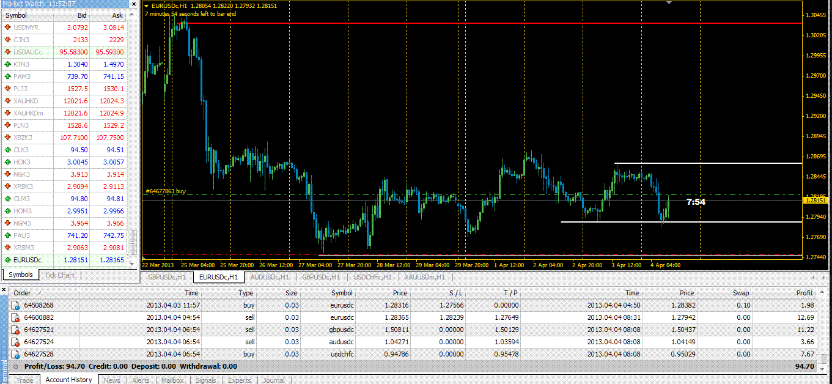Open the USDCHFc,H1 chart tab
The width and height of the screenshot is (832, 384).
click(x=372, y=277)
